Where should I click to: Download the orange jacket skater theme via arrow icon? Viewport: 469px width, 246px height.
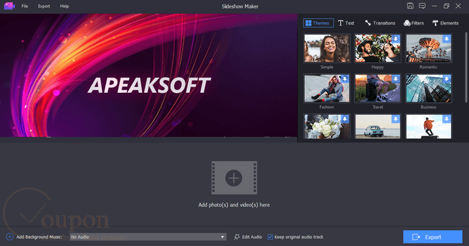447,119
